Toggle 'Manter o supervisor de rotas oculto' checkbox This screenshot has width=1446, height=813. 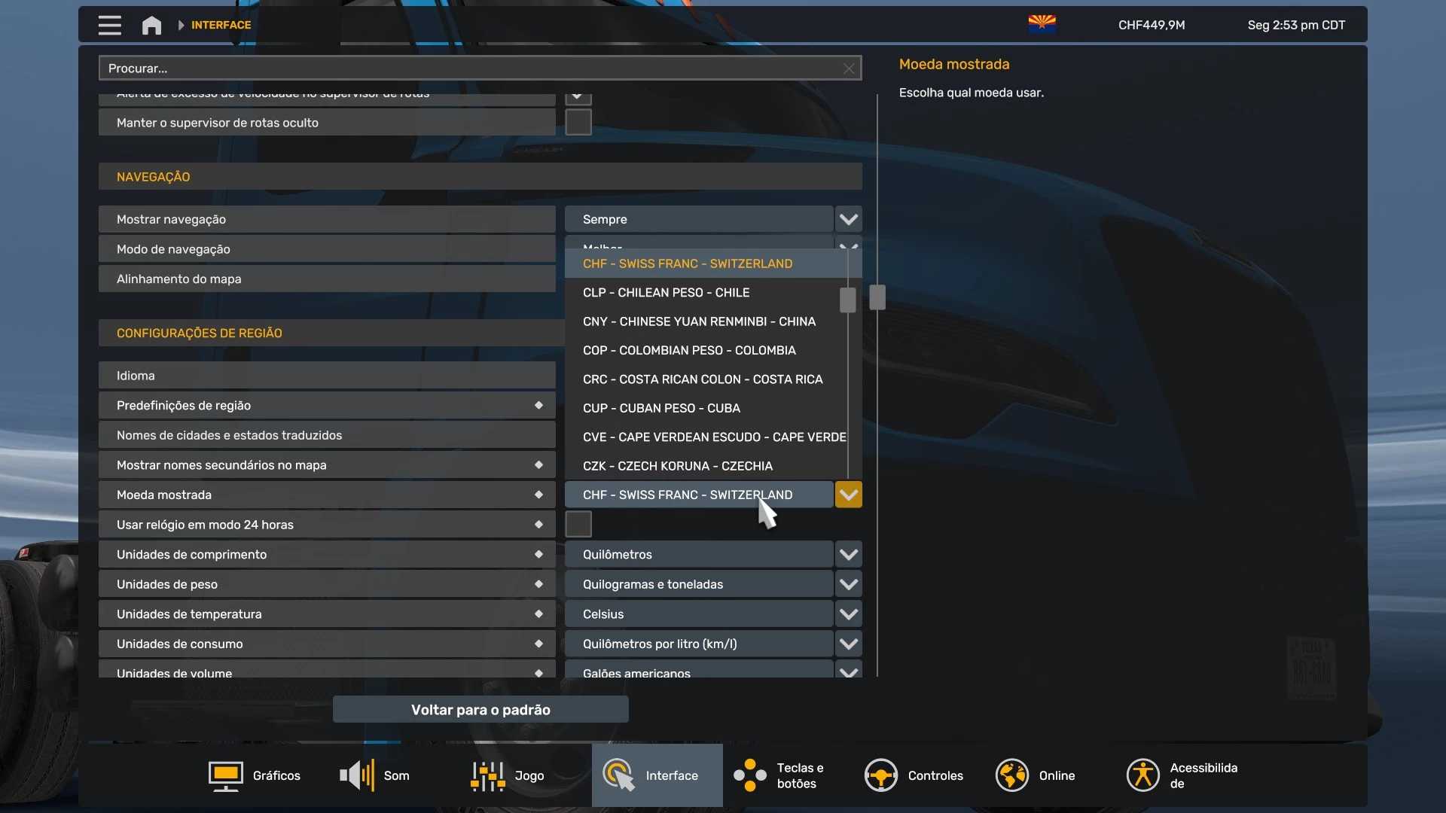click(x=578, y=122)
